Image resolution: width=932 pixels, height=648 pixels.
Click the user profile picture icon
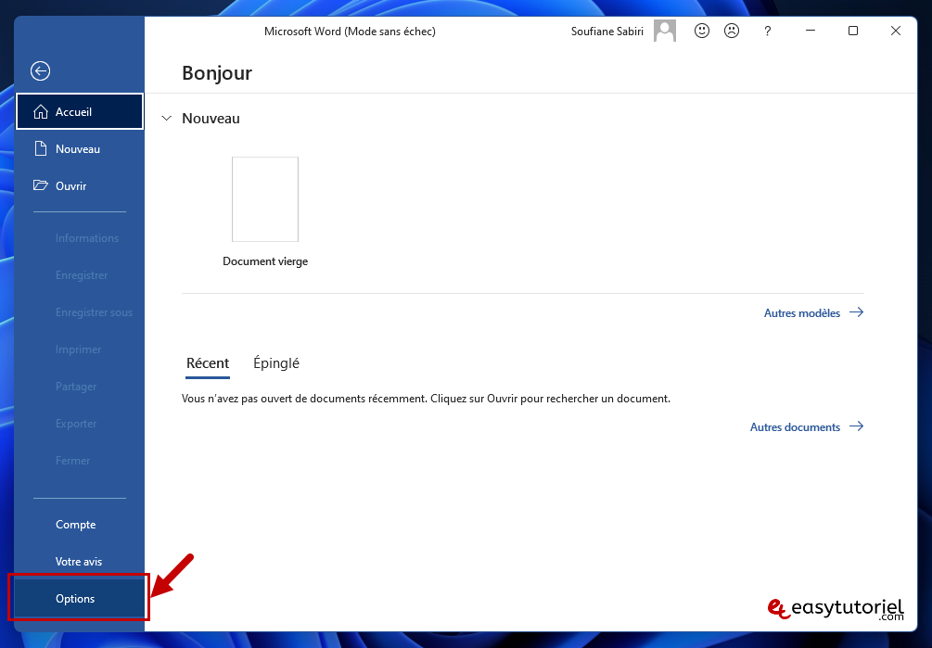[x=665, y=31]
